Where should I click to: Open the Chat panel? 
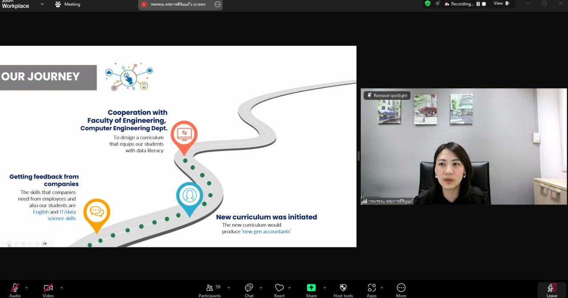click(249, 288)
